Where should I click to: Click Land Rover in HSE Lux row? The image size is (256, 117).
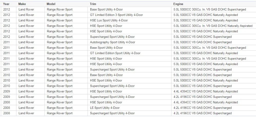(26, 20)
